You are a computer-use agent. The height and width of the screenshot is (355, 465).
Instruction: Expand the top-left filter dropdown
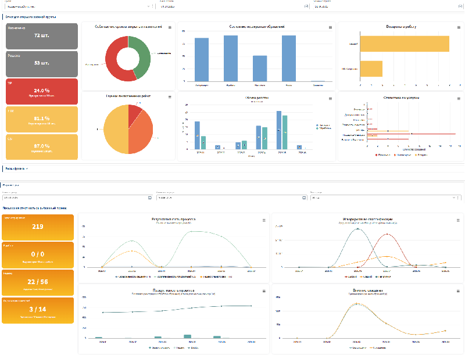(148, 6)
